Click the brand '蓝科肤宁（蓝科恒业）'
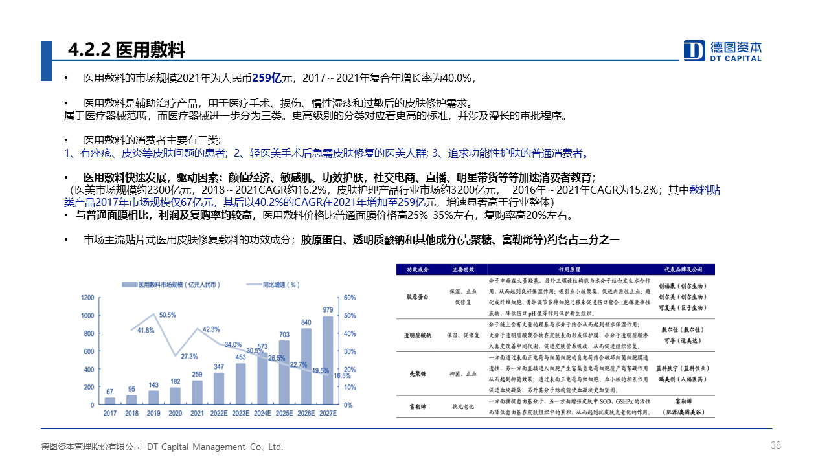 coord(682,368)
